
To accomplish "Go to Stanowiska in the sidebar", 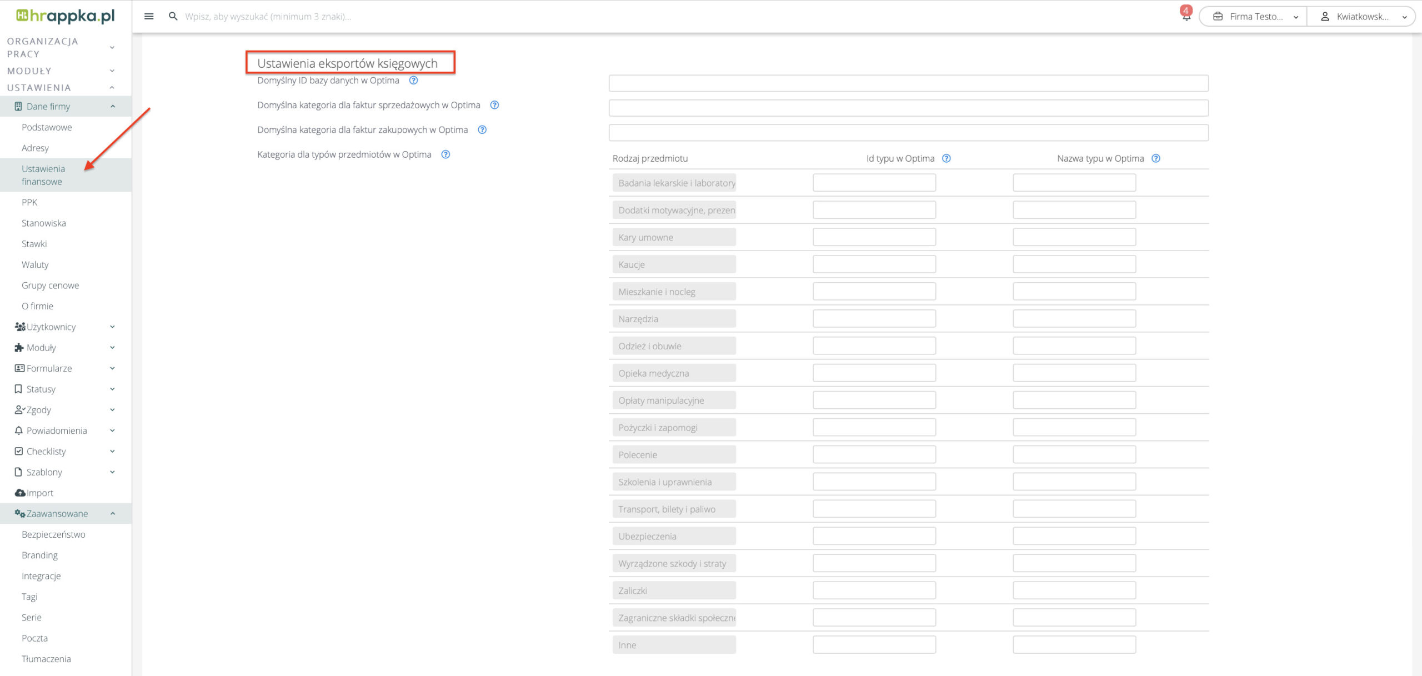I will tap(43, 223).
